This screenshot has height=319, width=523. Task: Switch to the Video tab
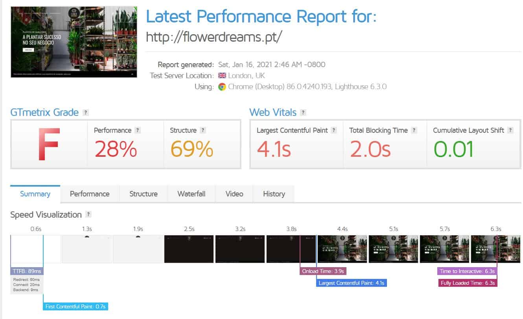[234, 194]
